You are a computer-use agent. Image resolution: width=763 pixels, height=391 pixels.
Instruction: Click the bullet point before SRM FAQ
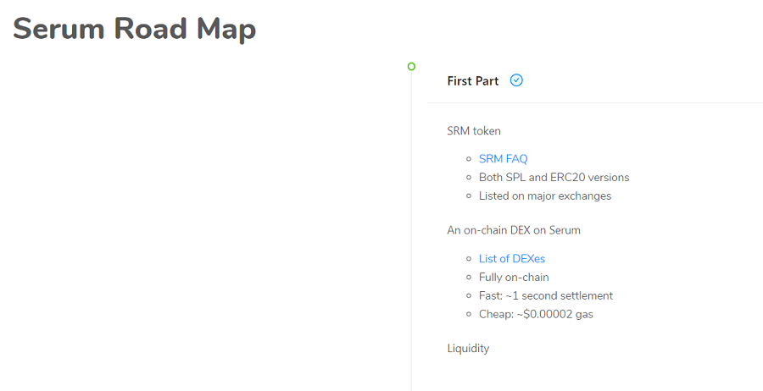[x=470, y=159]
